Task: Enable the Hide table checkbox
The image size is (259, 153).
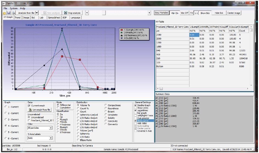Action: (136, 123)
